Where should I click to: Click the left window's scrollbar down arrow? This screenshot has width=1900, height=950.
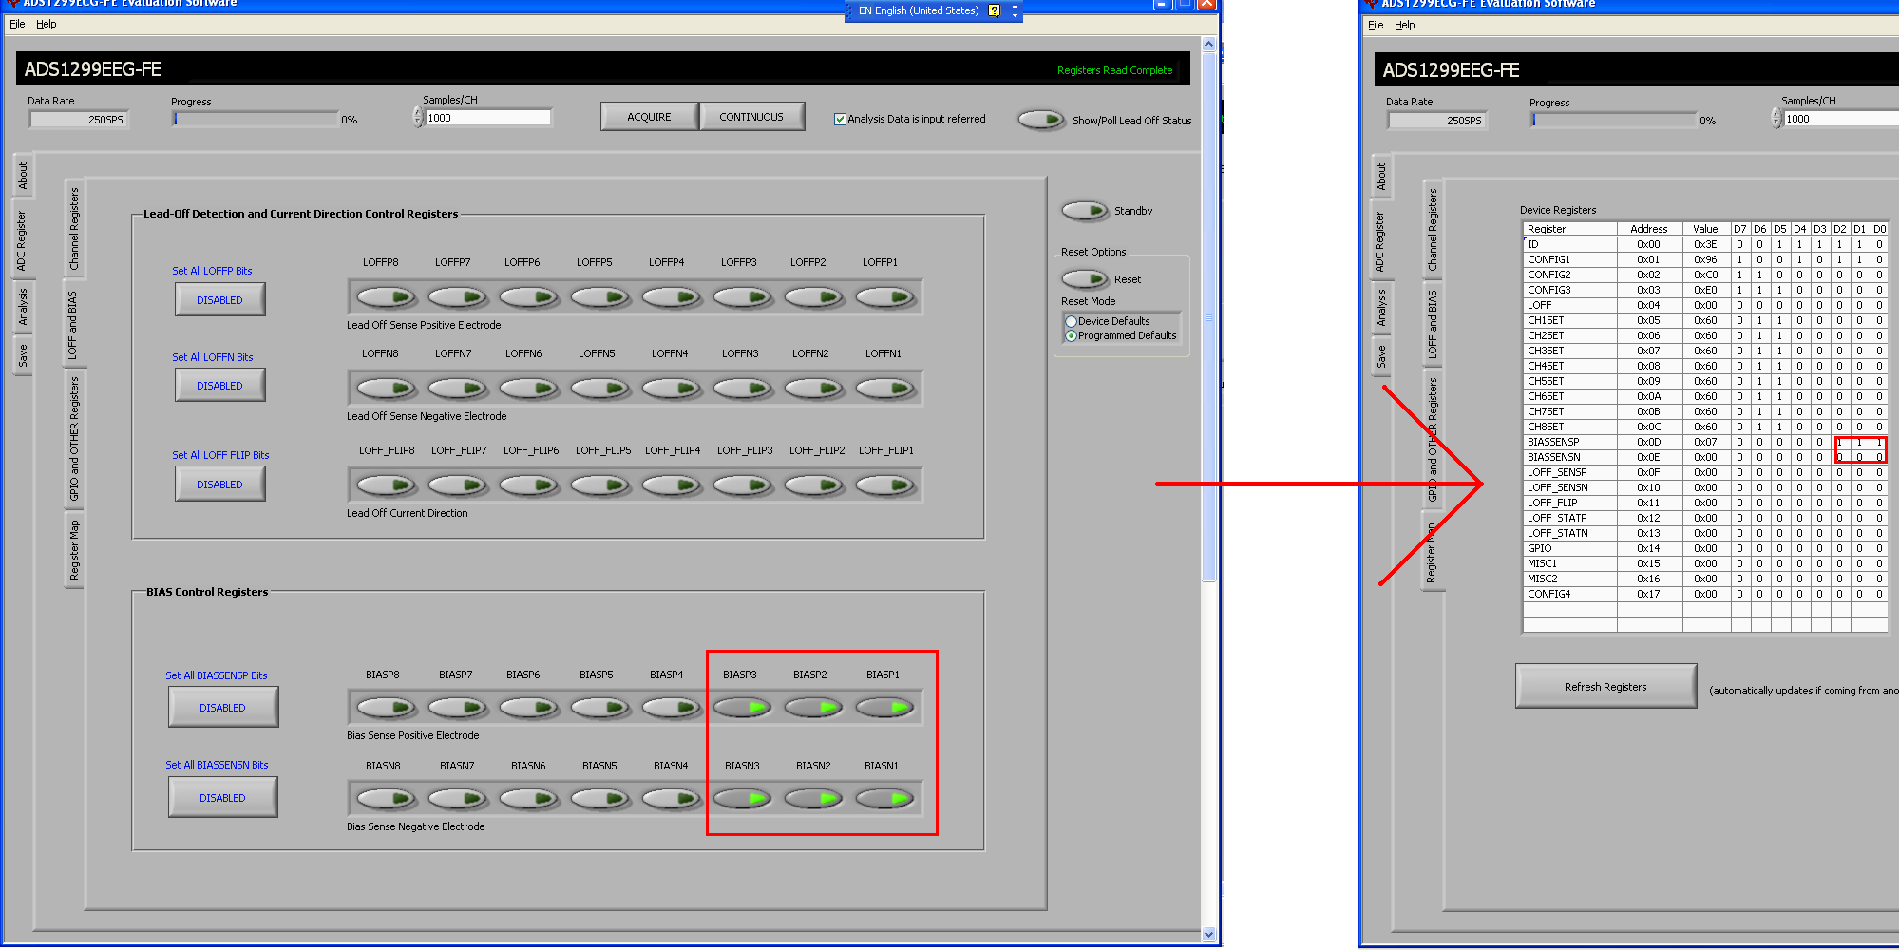tap(1208, 934)
